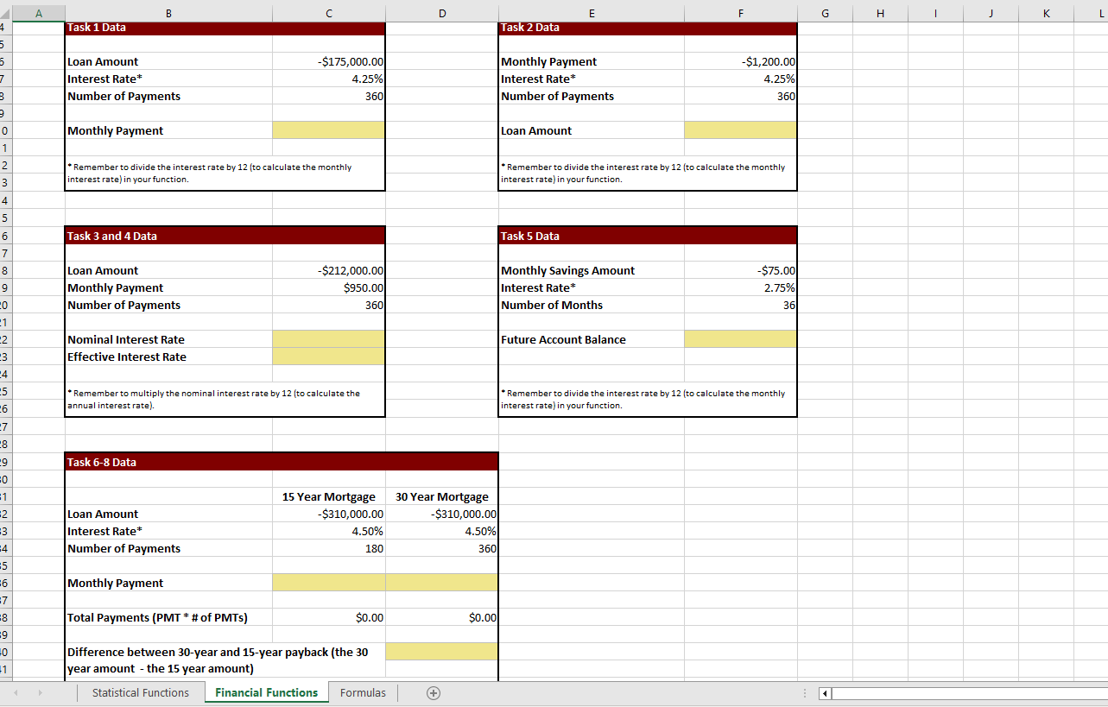
Task: Click the previous-sheet navigation arrow
Action: (x=15, y=692)
